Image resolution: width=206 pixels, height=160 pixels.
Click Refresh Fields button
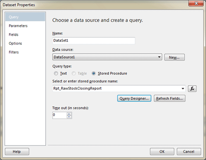170,98
